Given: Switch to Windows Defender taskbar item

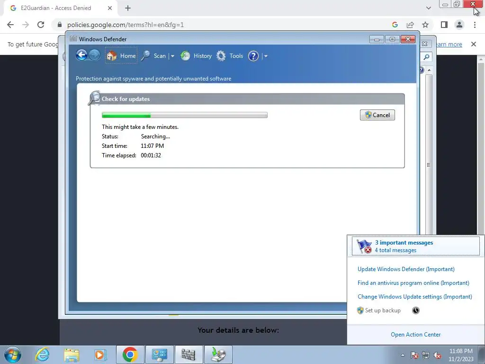Looking at the screenshot, I should pyautogui.click(x=189, y=355).
